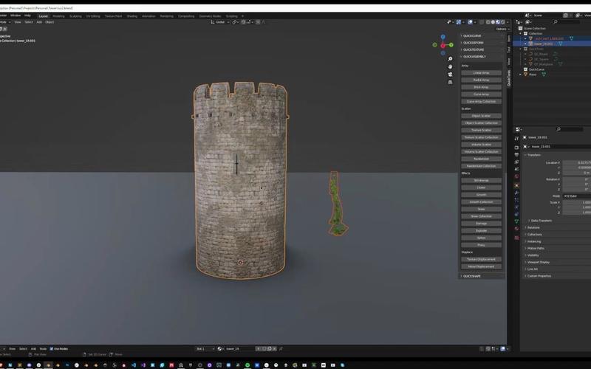The width and height of the screenshot is (591, 369).
Task: Click the Noise Displacement button
Action: pos(482,266)
